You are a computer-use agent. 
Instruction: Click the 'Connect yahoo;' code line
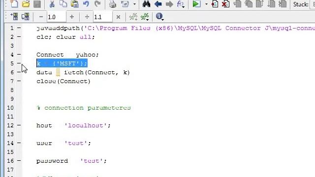(67, 55)
